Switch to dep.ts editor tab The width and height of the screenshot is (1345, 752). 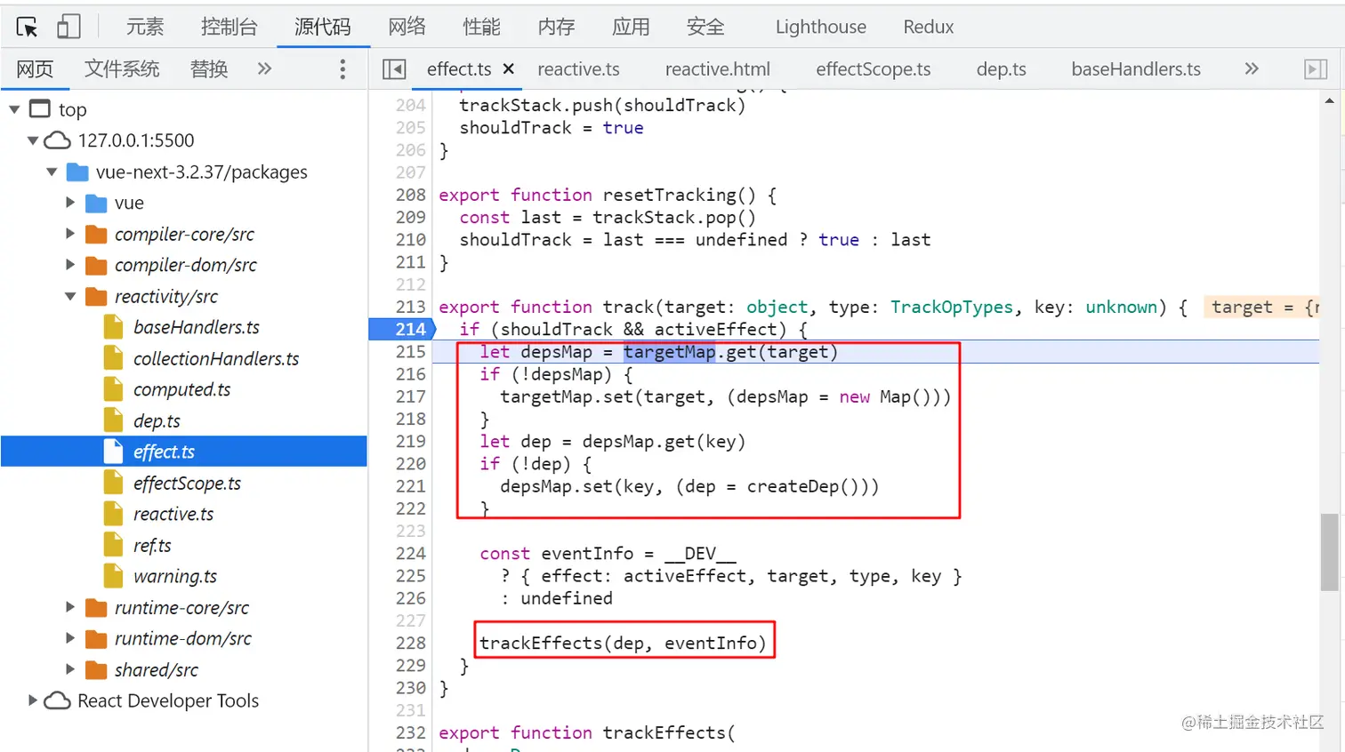[x=1001, y=69]
